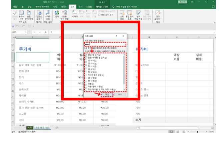Viewport: 222px width, 148px height.
Task: Enable 'Insert hyperlinks' (하이퍼링크 삽입) checkbox
Action: point(86,75)
